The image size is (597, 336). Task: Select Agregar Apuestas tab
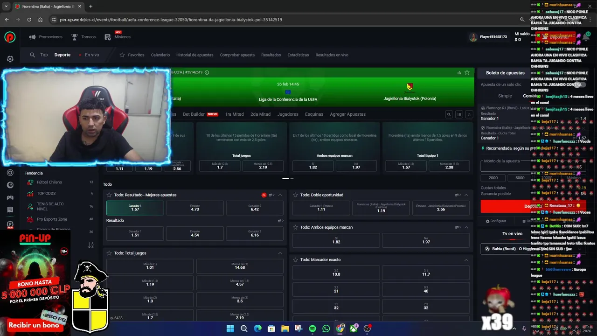pos(347,114)
